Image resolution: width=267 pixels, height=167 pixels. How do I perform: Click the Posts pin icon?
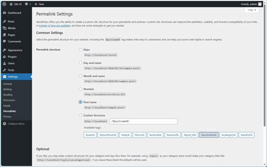4,21
